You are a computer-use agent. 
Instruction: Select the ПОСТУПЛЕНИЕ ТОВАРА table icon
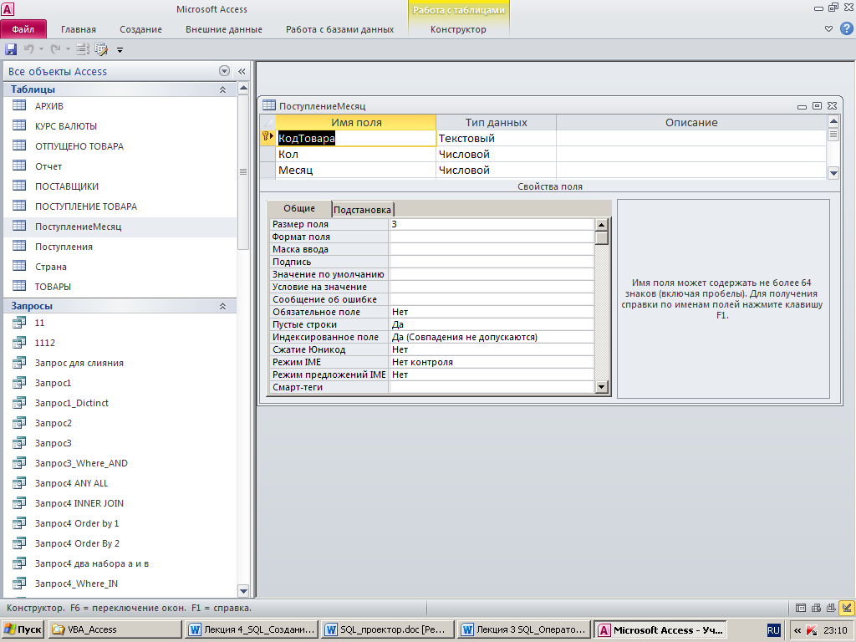(x=19, y=206)
